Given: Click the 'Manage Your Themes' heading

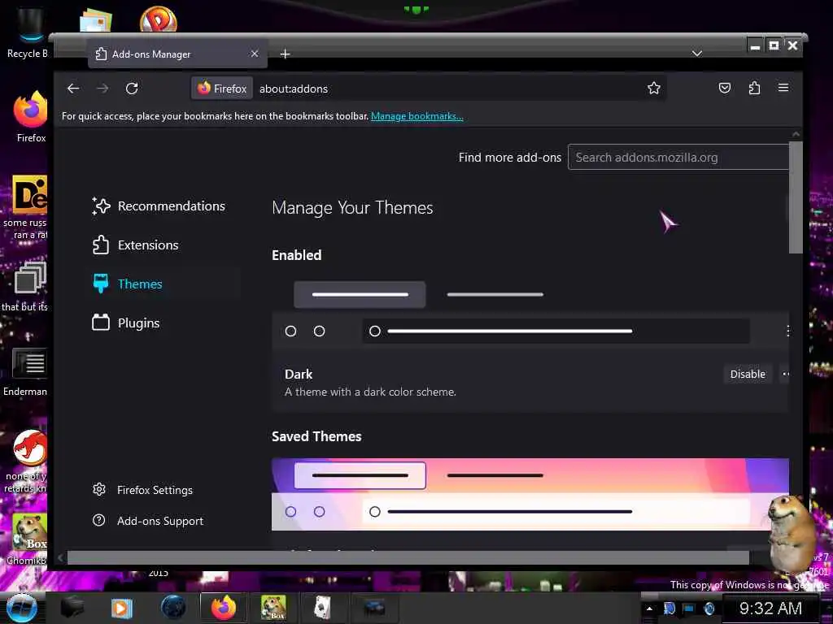Looking at the screenshot, I should (x=352, y=207).
